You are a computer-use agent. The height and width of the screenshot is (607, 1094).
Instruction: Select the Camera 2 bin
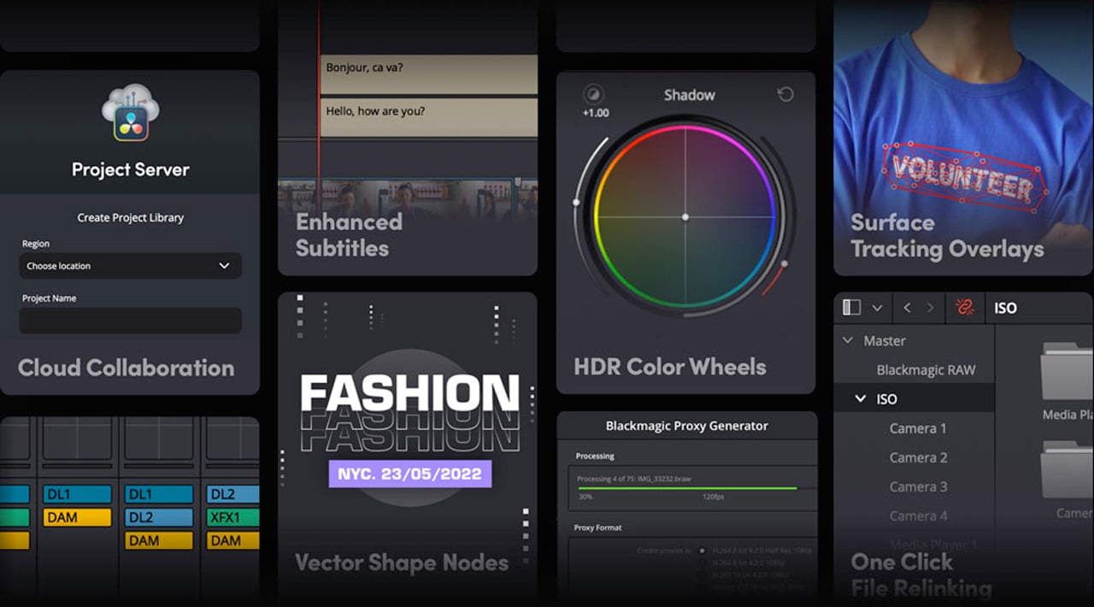[x=918, y=457]
